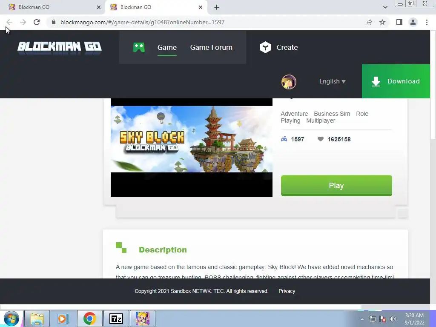Click the Blockman GO logo
This screenshot has width=436, height=327.
(x=60, y=47)
